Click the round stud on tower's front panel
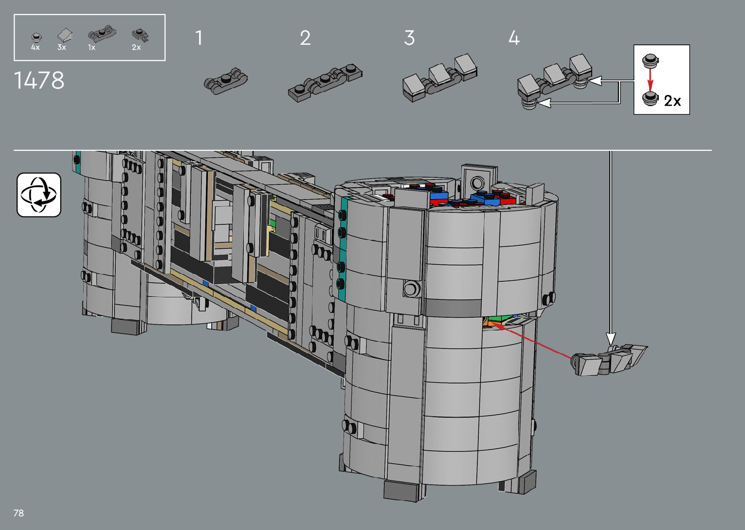The height and width of the screenshot is (530, 745). point(411,289)
